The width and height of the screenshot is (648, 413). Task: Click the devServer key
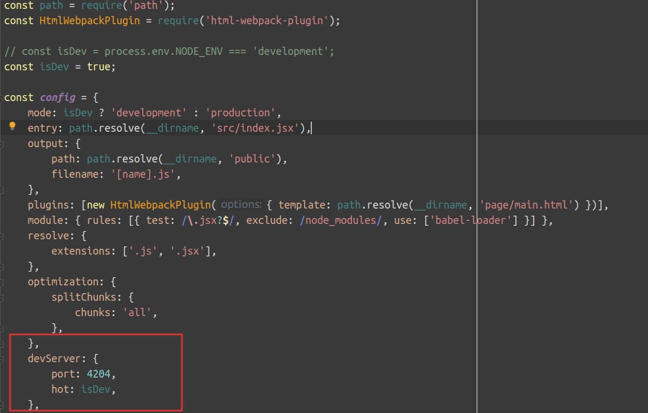pyautogui.click(x=54, y=359)
